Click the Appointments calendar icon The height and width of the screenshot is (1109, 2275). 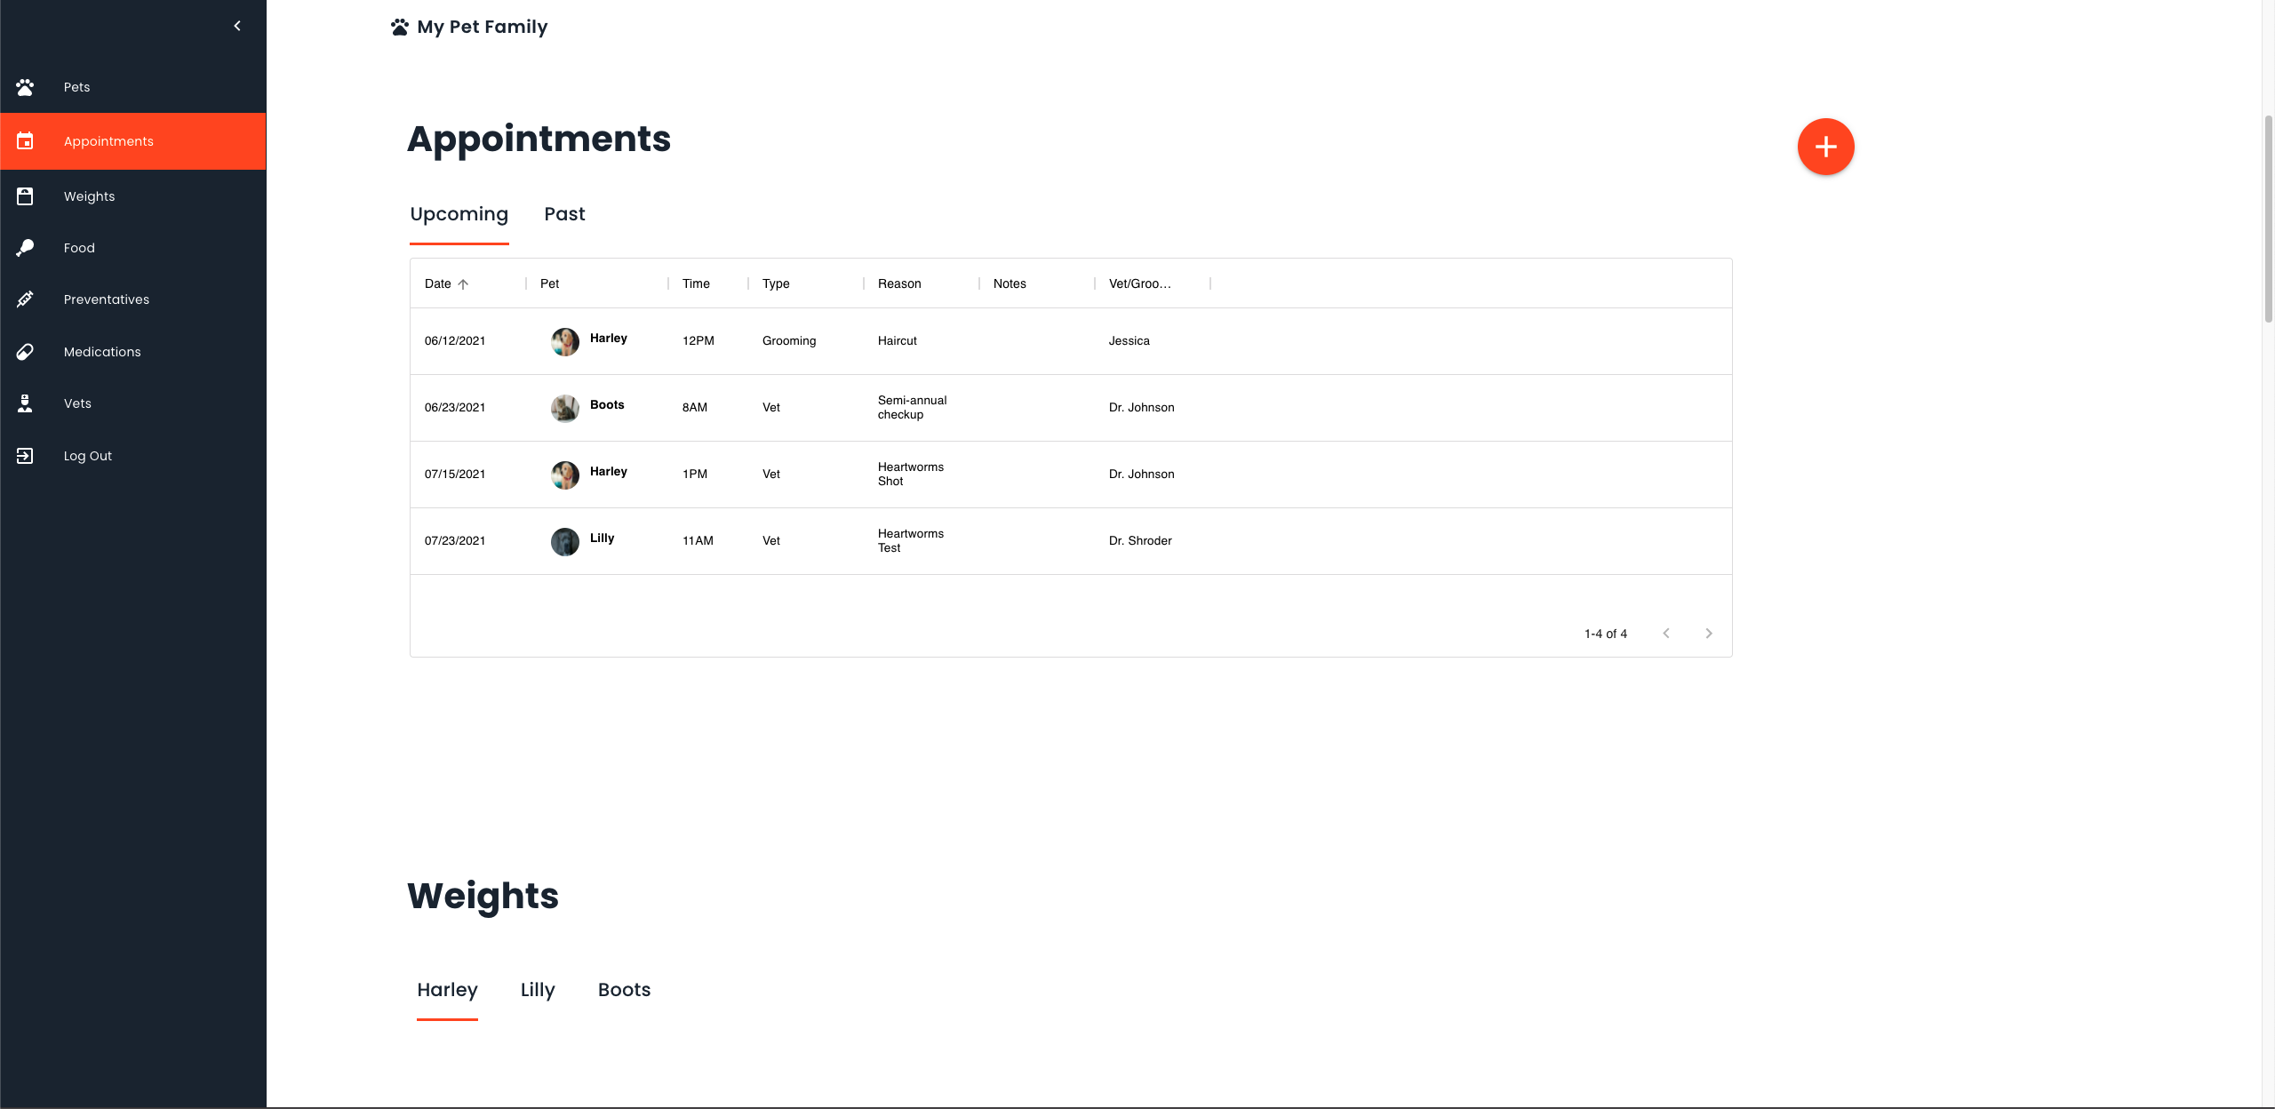pyautogui.click(x=25, y=141)
